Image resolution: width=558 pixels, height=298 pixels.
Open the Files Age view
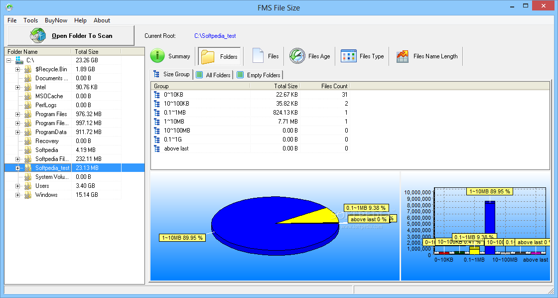click(x=309, y=56)
